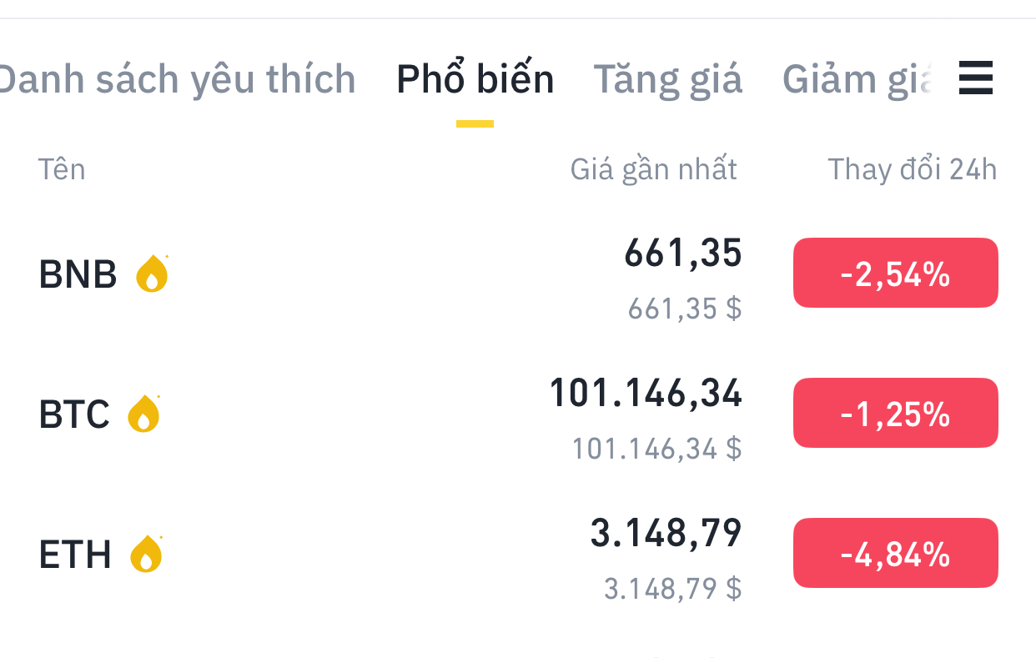Screen dimensions: 1036x658
Task: Open the BNB coin row
Action: pos(78,274)
